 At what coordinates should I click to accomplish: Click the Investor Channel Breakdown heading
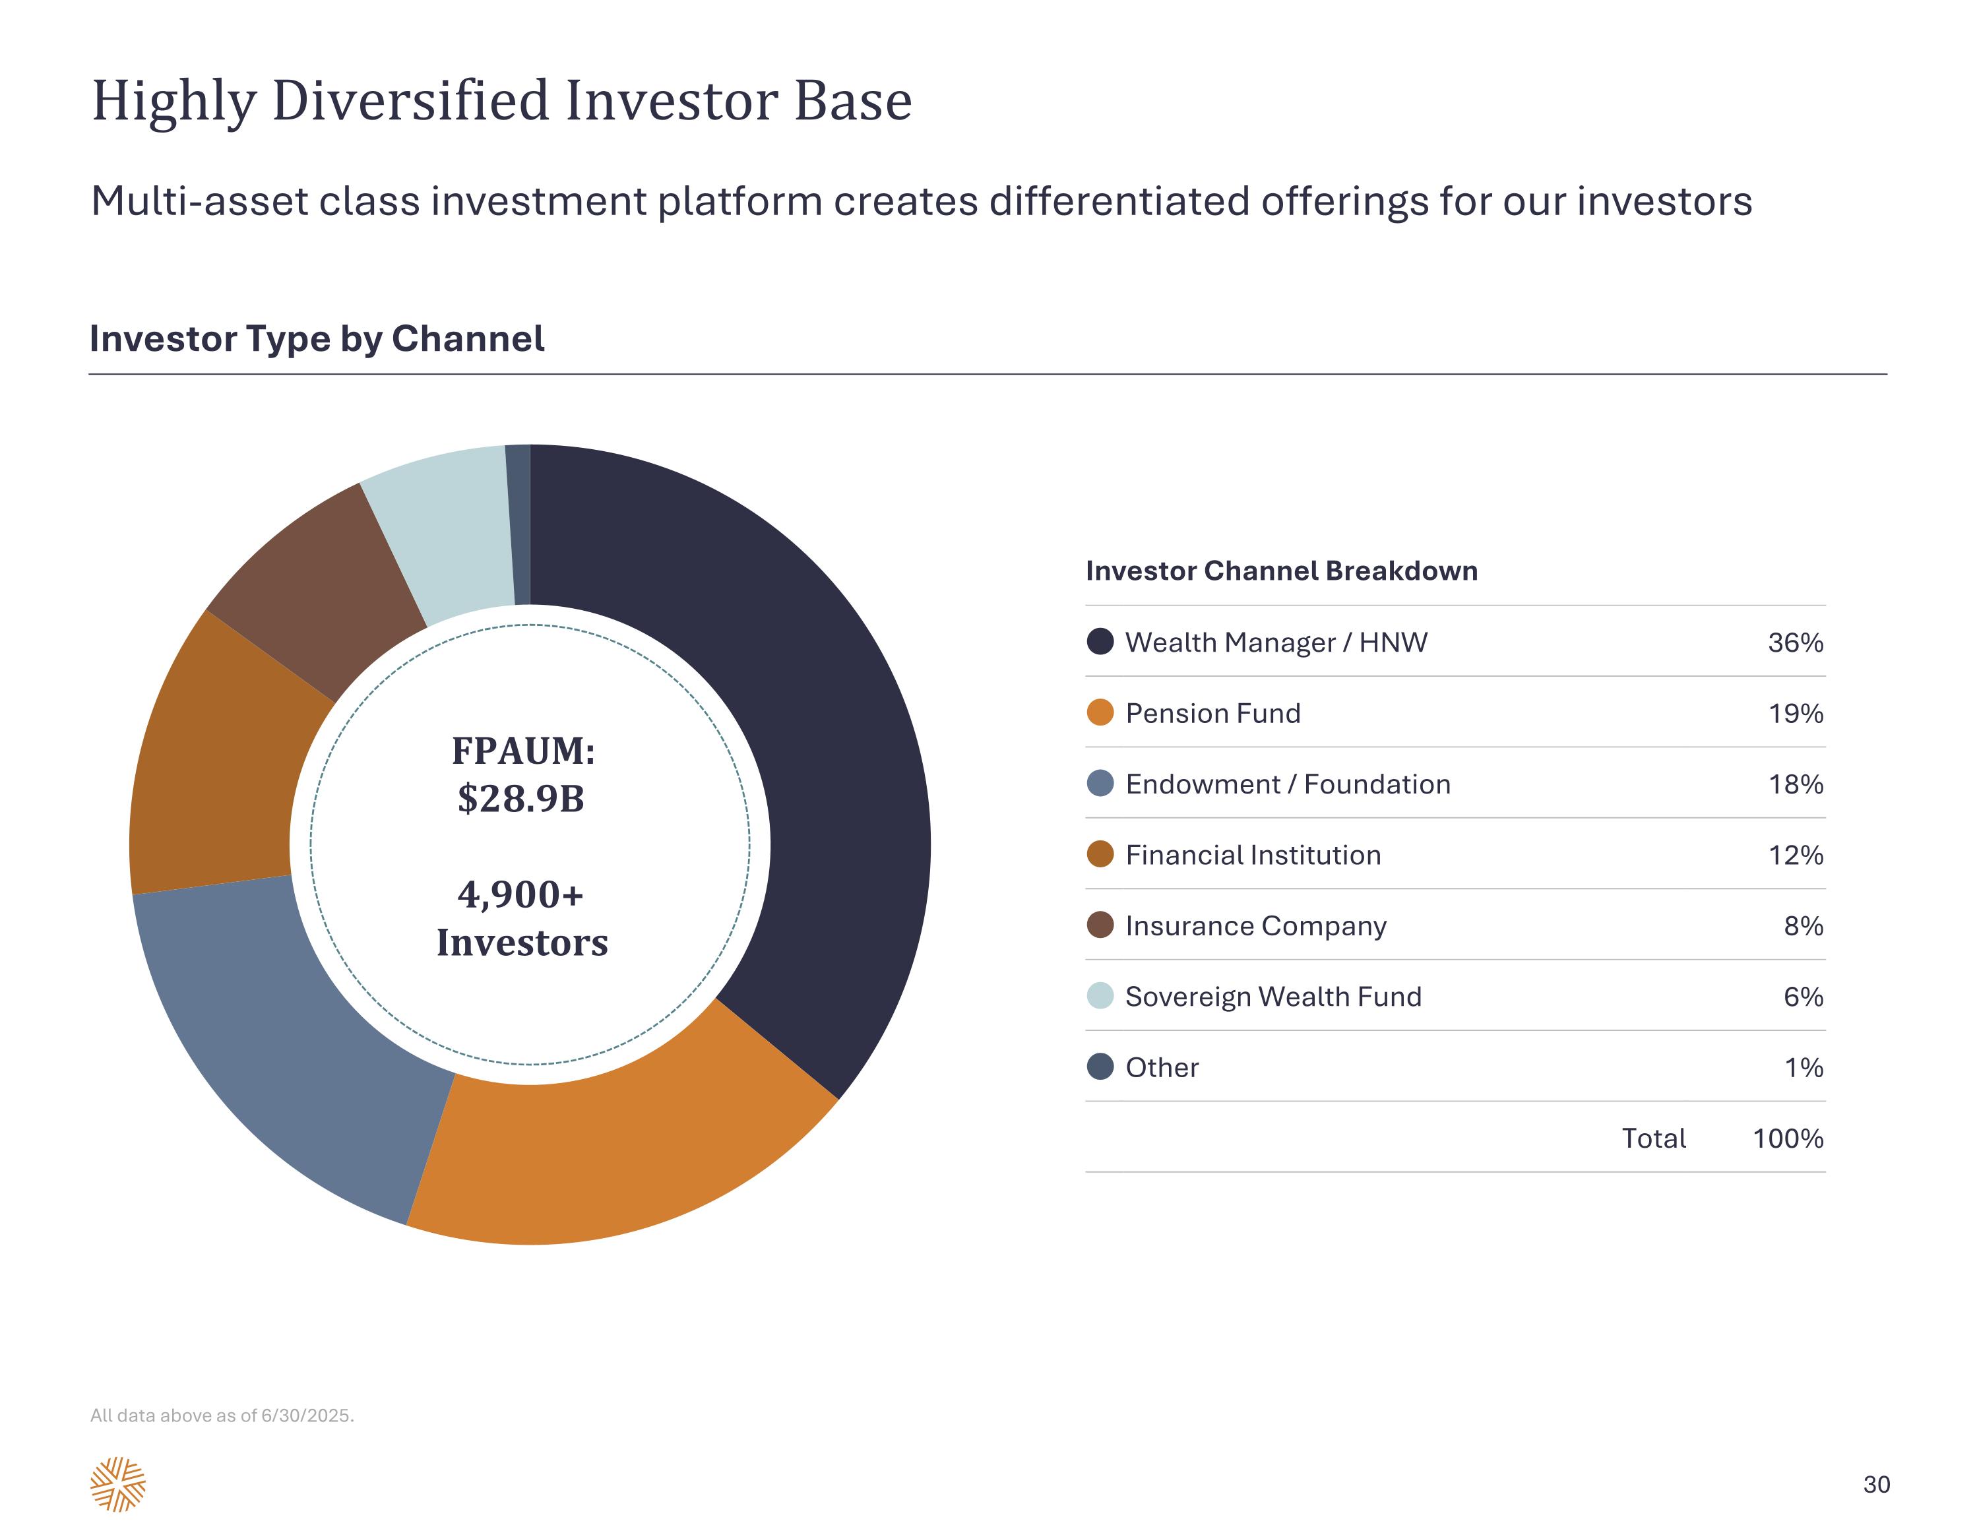(1281, 571)
